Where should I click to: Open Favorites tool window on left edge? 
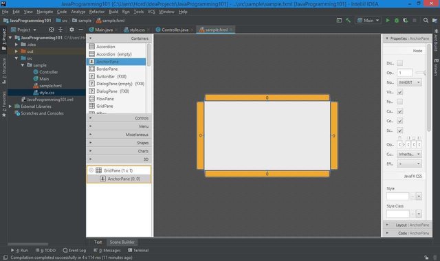pyautogui.click(x=4, y=104)
